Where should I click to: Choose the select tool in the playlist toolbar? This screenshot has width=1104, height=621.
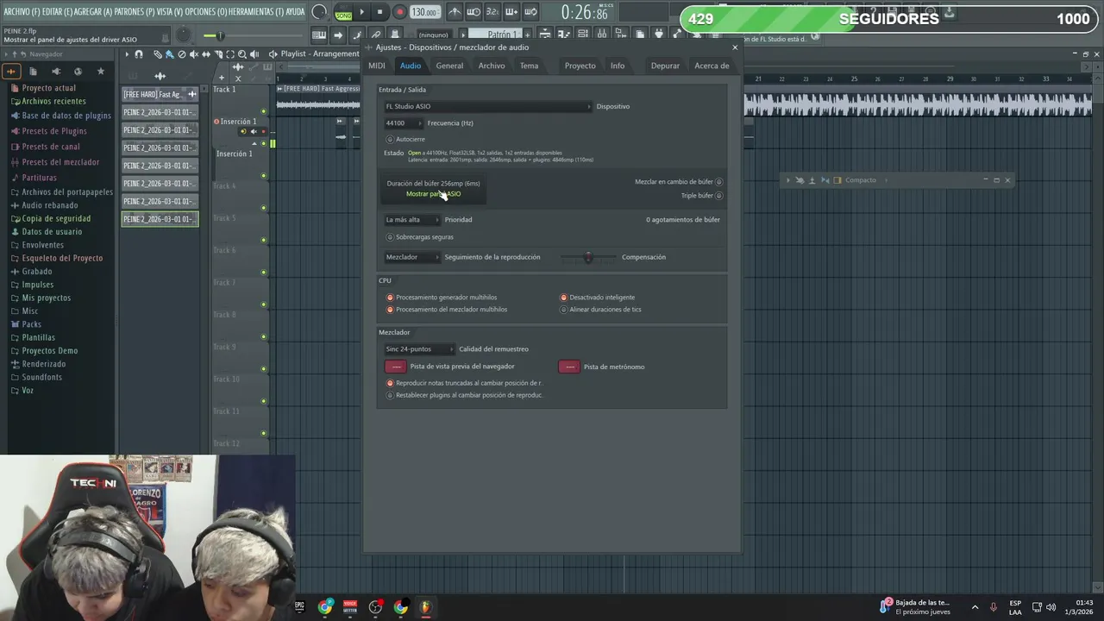229,54
